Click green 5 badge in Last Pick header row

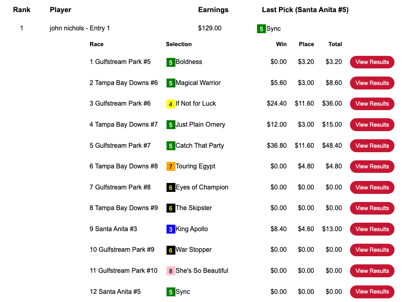261,29
